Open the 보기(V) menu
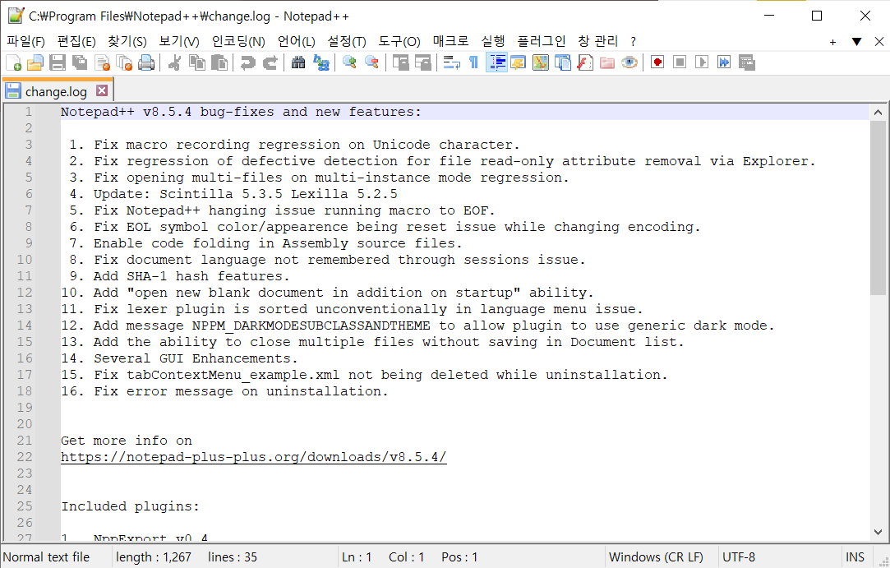 (x=179, y=41)
